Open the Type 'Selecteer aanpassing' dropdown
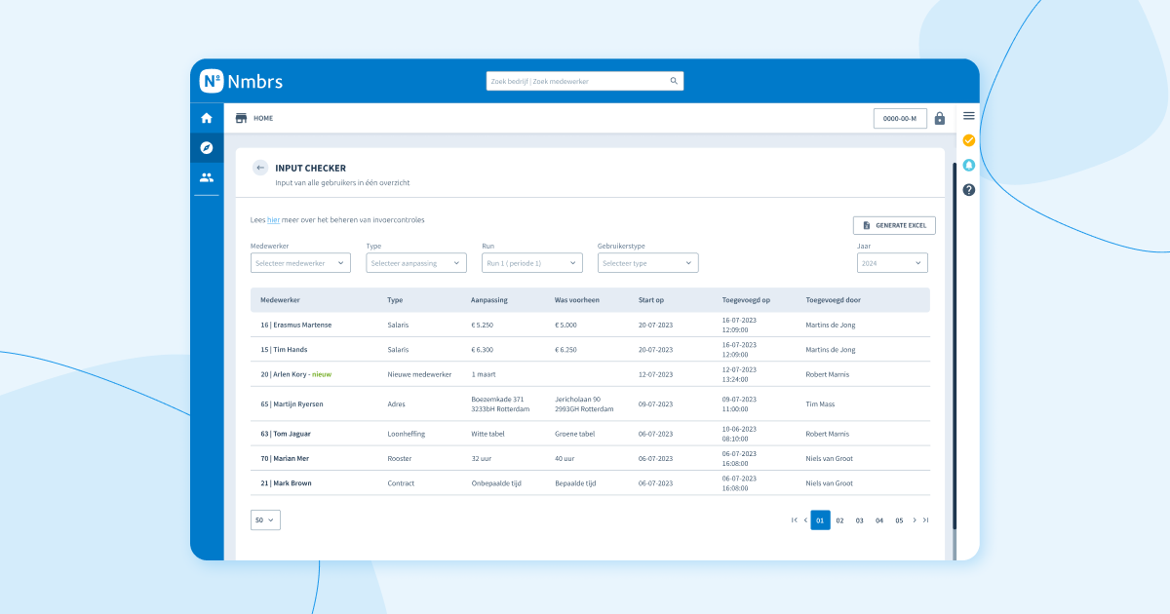 (416, 263)
